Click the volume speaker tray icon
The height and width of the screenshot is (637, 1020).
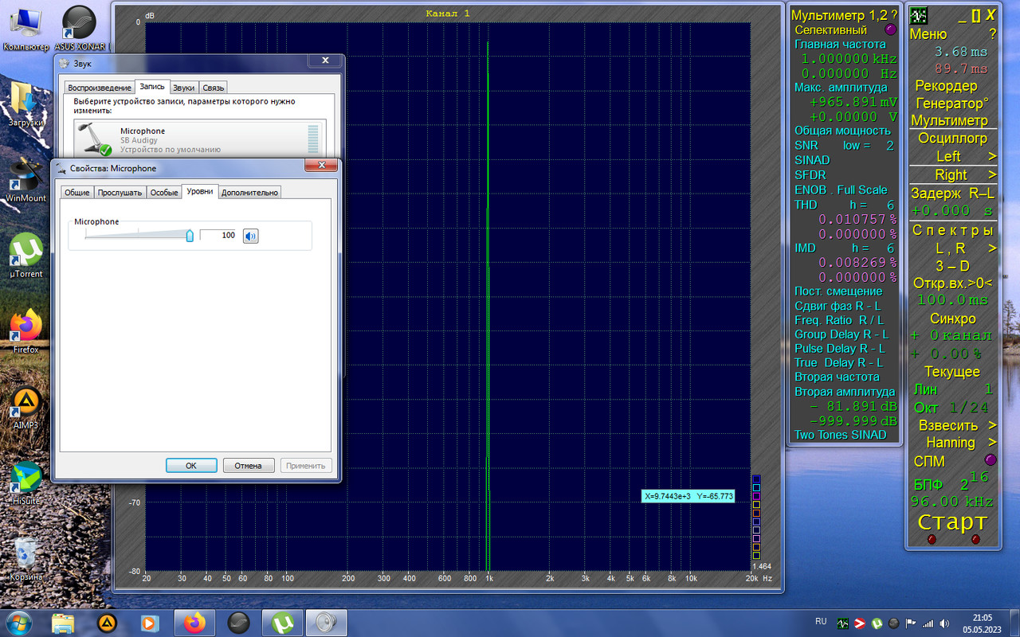pos(945,623)
